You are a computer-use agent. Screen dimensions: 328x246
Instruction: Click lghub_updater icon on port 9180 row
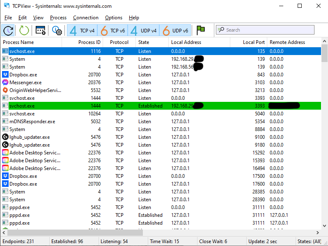(x=5, y=145)
